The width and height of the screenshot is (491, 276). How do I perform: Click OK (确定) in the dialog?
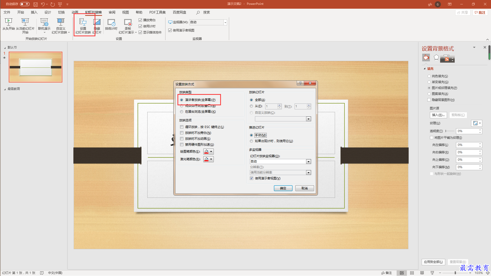tap(283, 188)
